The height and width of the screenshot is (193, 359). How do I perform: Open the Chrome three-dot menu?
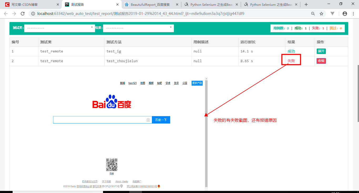click(353, 14)
